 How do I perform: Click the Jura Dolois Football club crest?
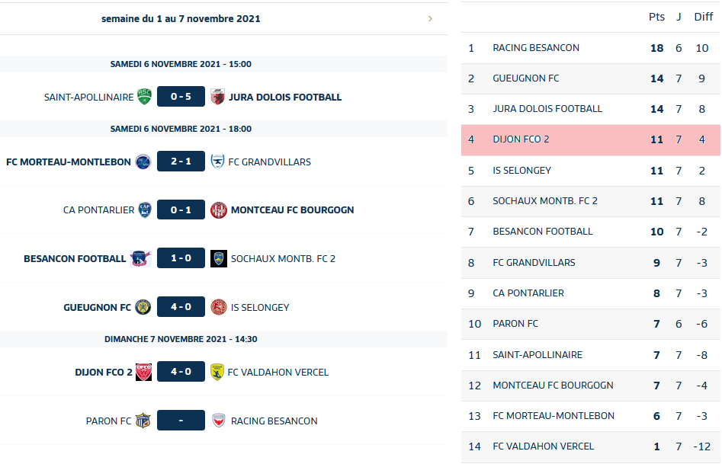218,97
